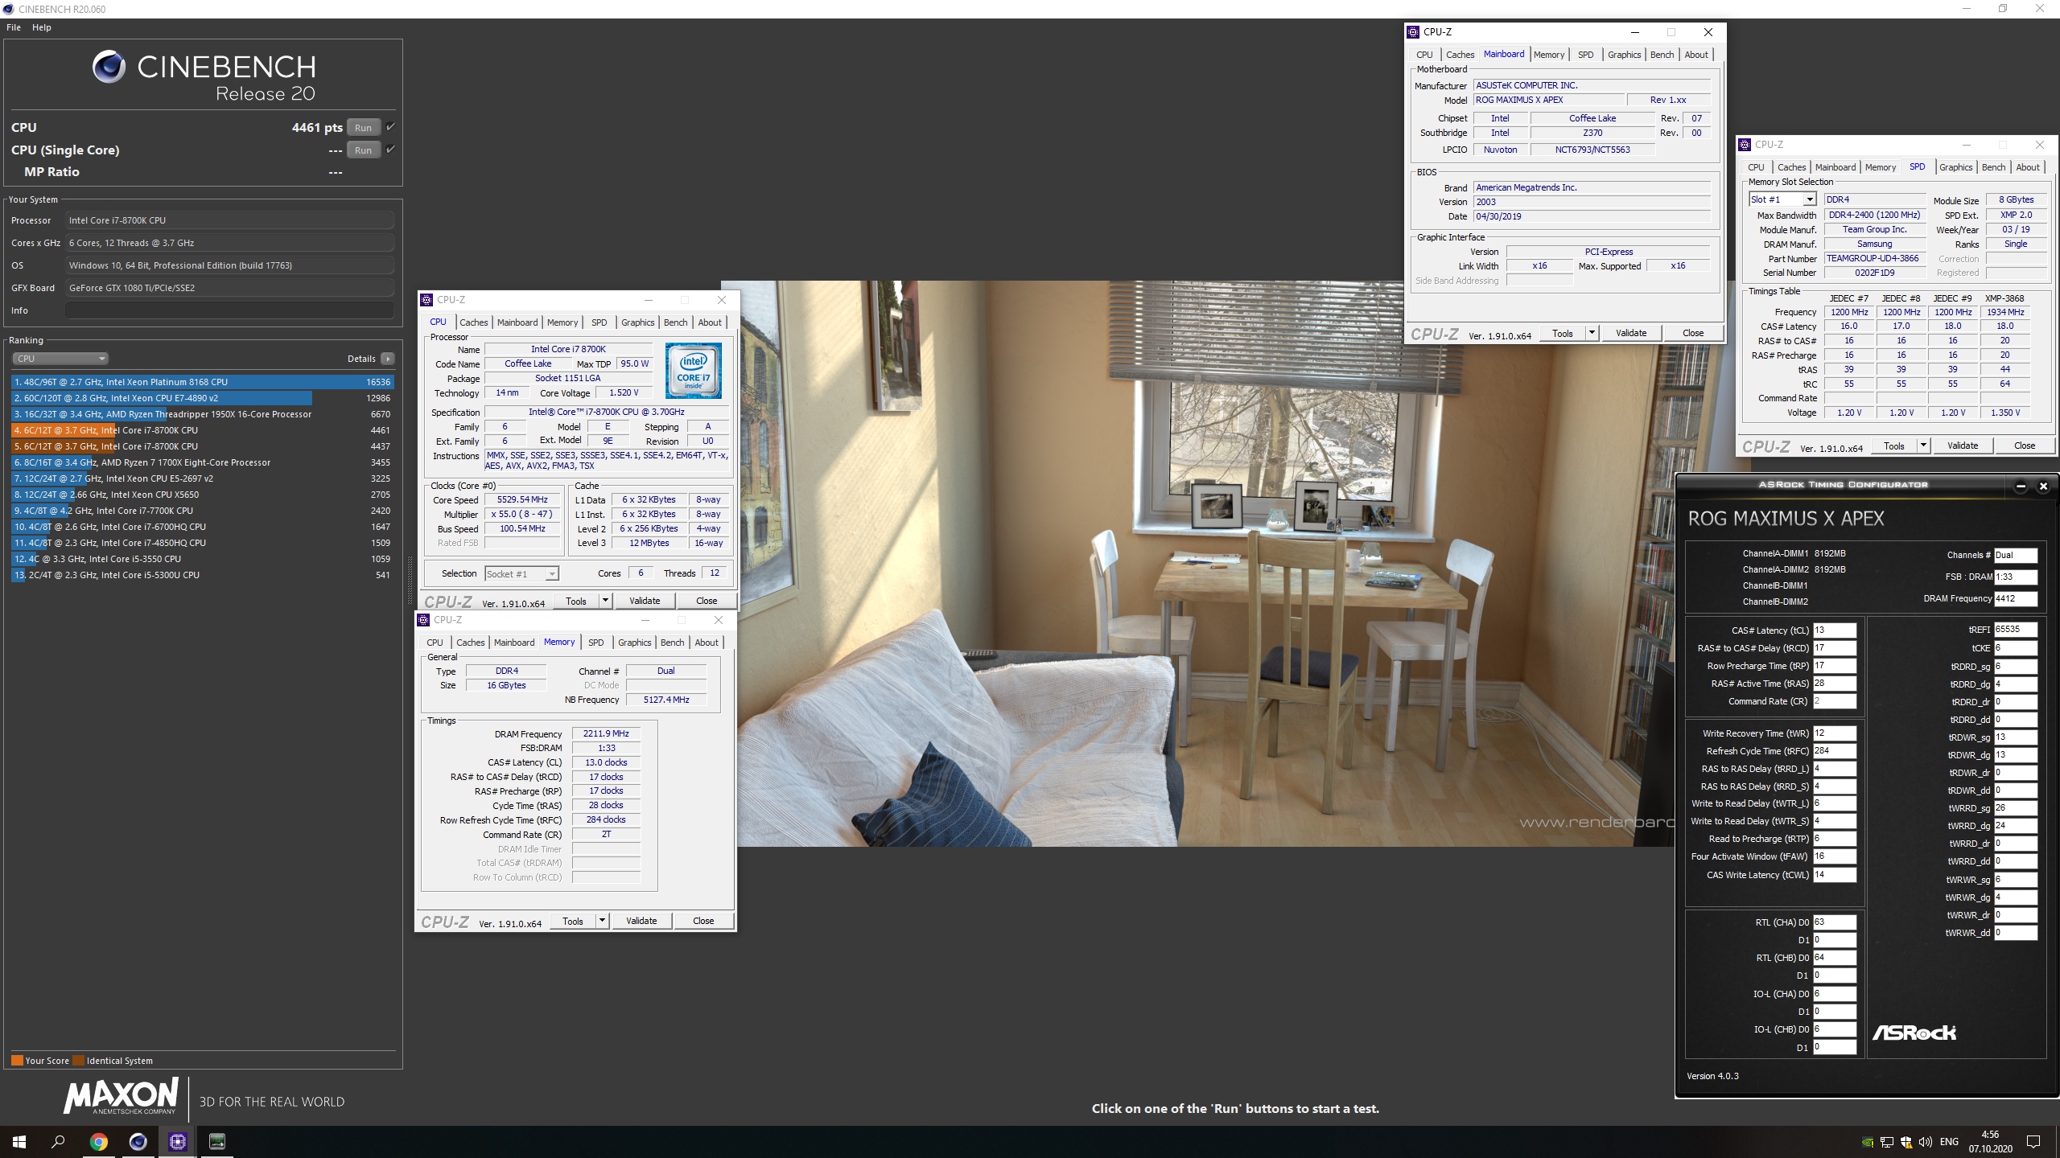Screen dimensions: 2060x1158
Task: Close button at bottom of CPU-Z Memory window
Action: tap(703, 921)
